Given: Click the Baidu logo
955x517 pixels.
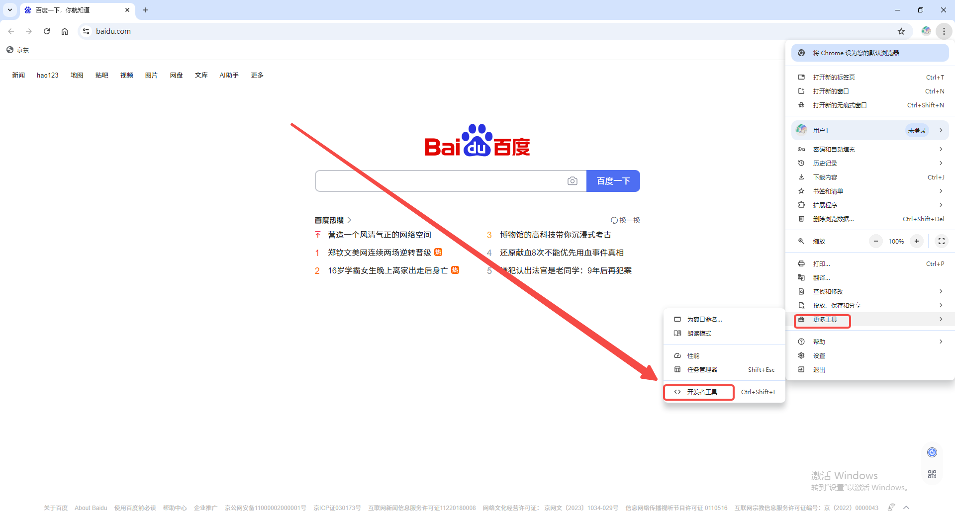Looking at the screenshot, I should click(477, 140).
